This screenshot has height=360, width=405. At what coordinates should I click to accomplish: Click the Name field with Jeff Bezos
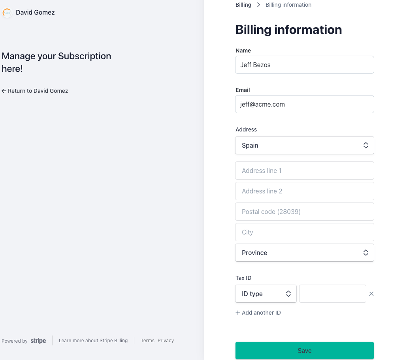tap(304, 65)
